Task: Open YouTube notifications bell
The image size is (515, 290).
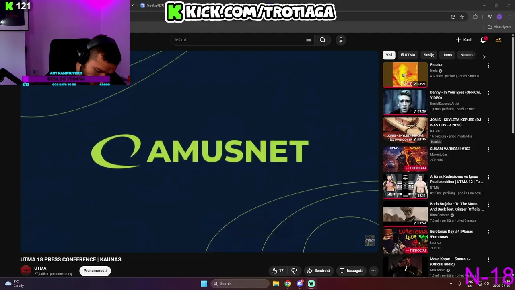Action: 483,40
